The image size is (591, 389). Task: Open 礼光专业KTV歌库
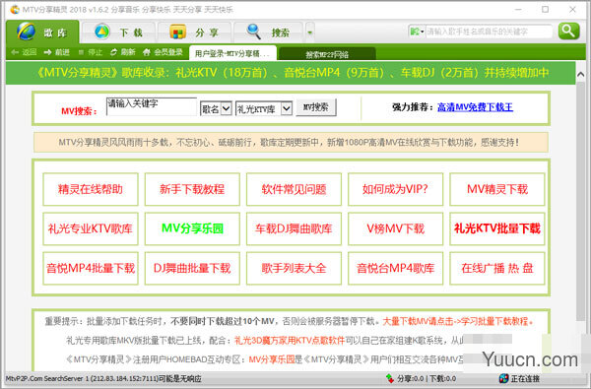point(91,228)
